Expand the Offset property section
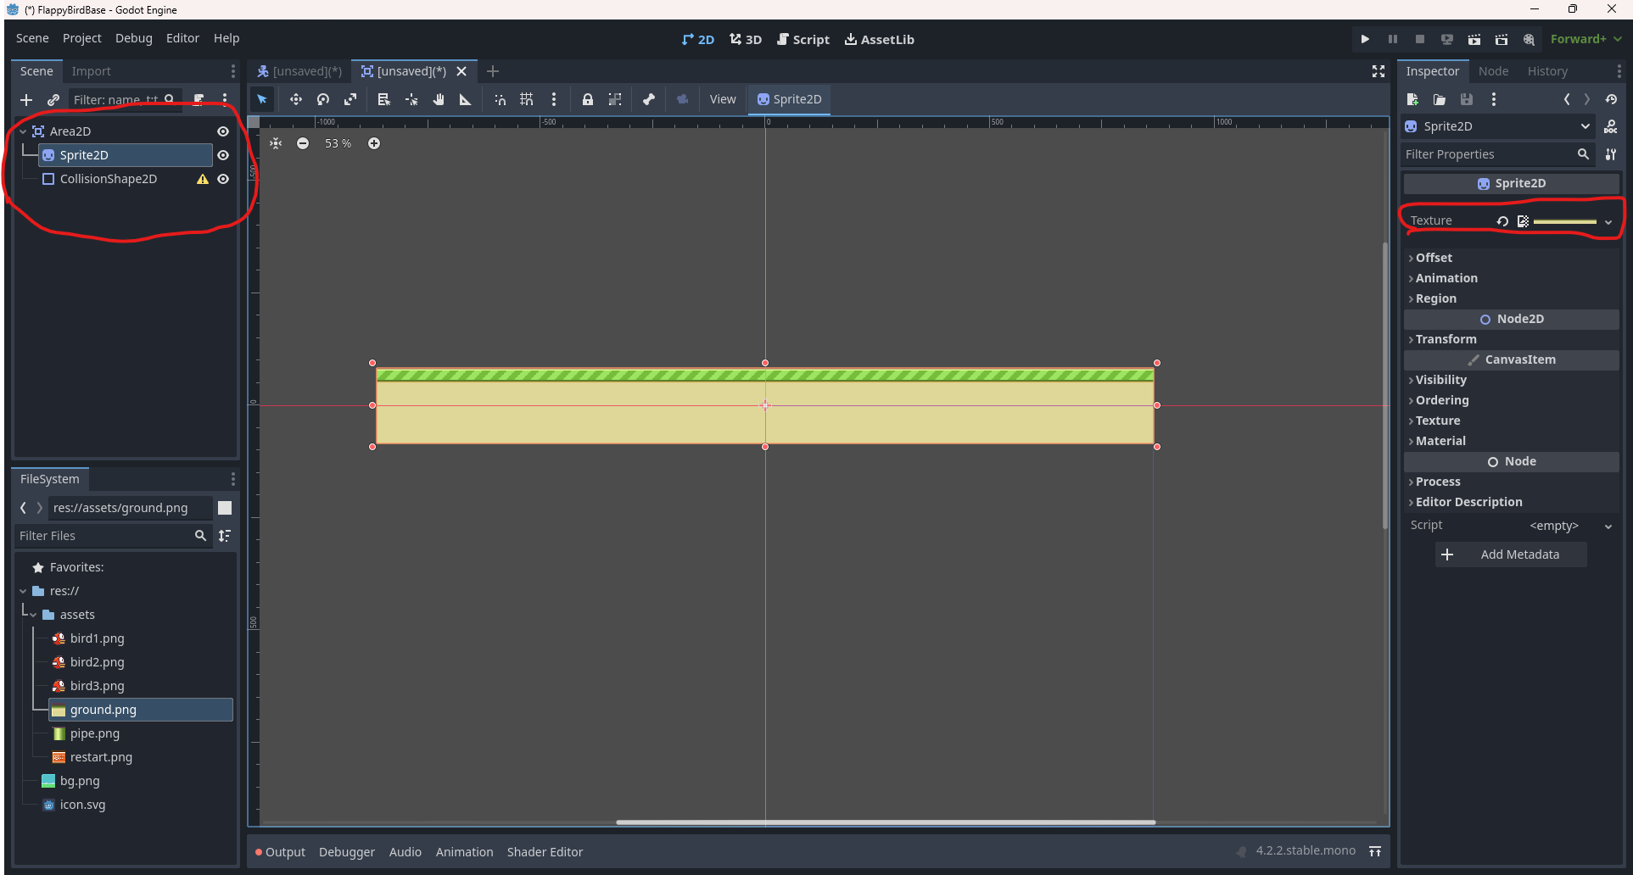The width and height of the screenshot is (1633, 875). [1434, 258]
